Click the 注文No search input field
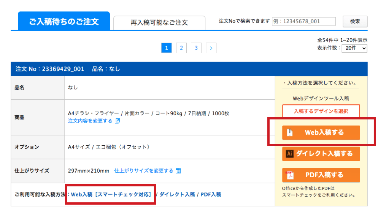Image resolution: width=378 pixels, height=213 pixels. pyautogui.click(x=304, y=22)
